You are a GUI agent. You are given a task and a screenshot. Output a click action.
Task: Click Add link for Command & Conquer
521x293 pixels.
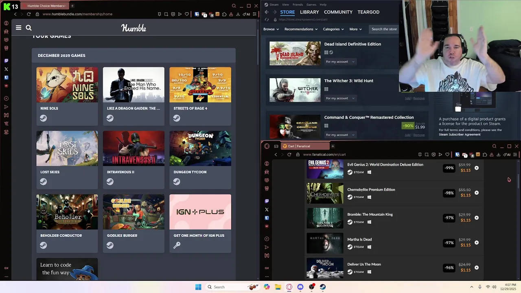(407, 135)
